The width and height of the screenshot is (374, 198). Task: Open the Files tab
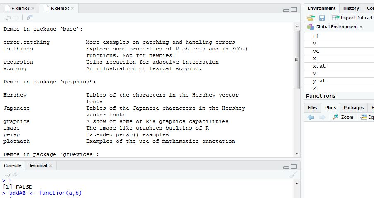(x=312, y=108)
